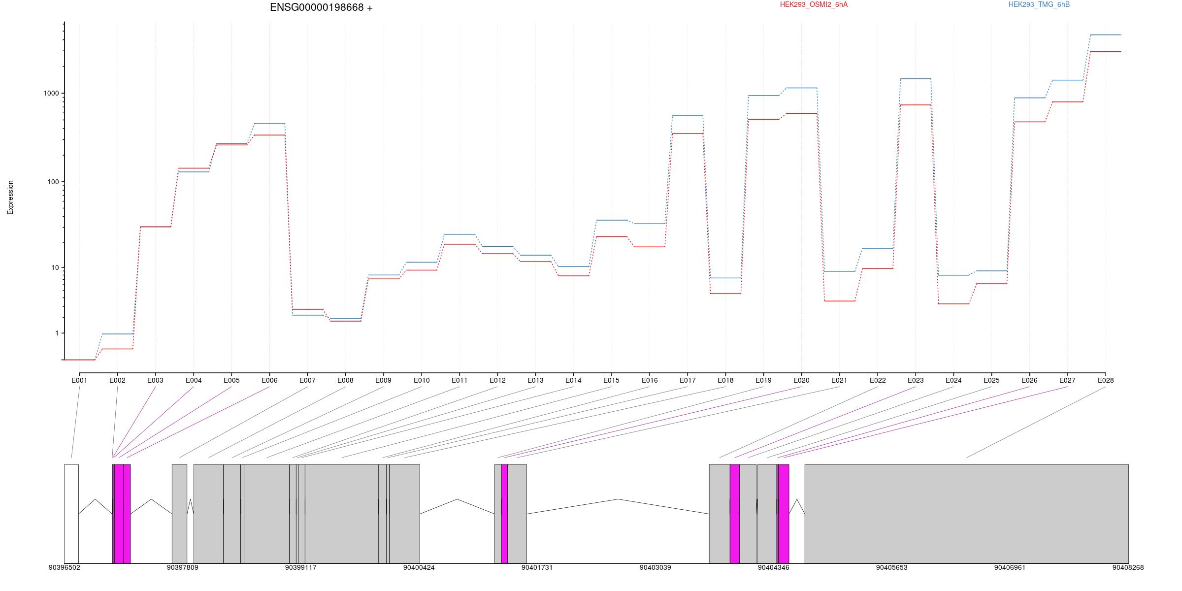This screenshot has width=1182, height=591.
Task: Click genomic coordinate 90397809
Action: coord(183,567)
